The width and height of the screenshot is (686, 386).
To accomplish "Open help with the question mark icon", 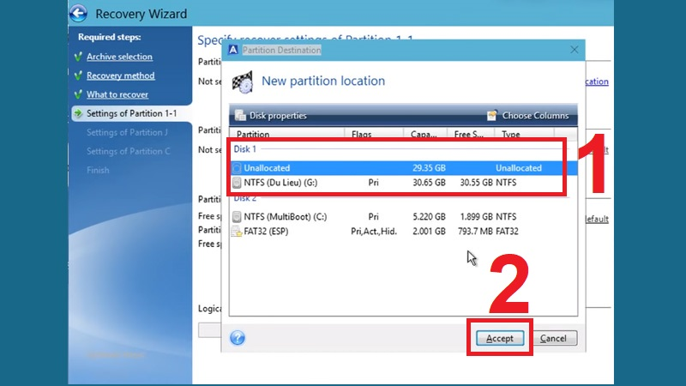I will click(x=238, y=338).
